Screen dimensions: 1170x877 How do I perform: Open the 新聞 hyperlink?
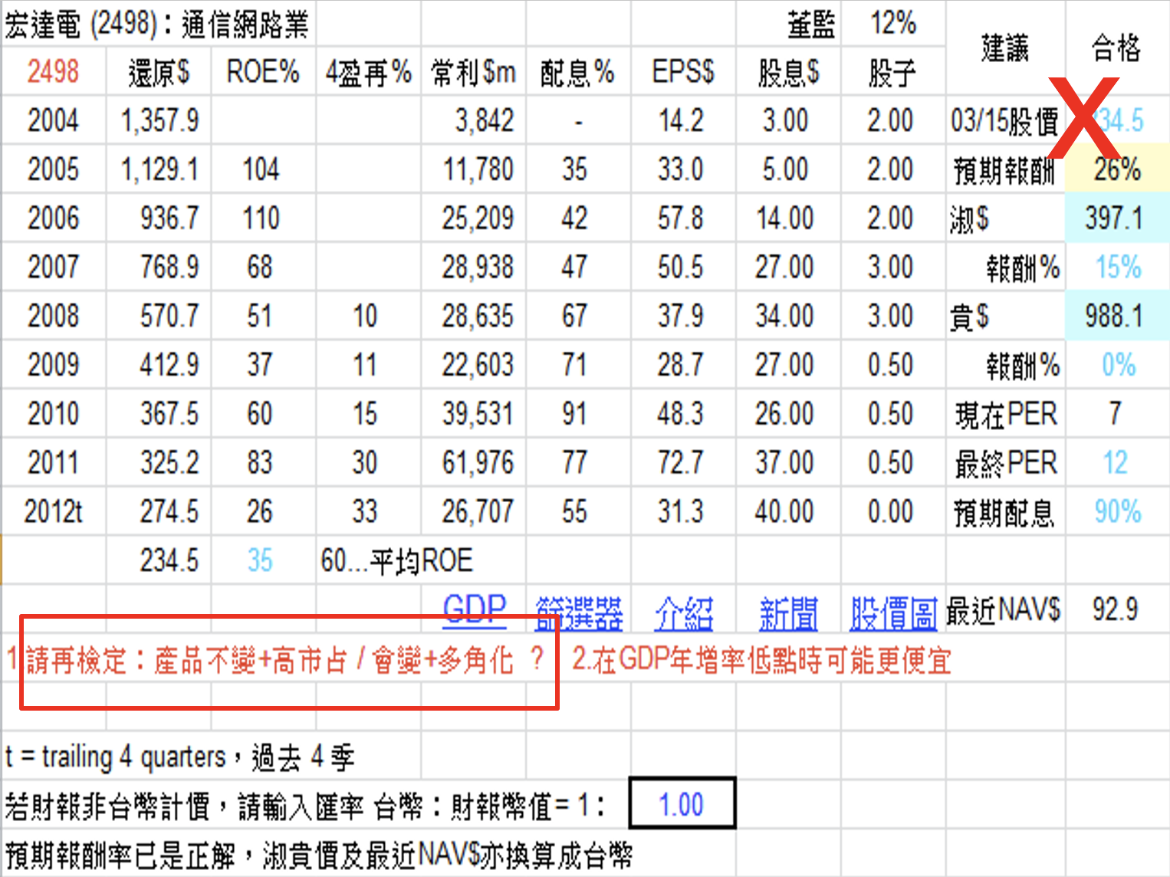coord(788,613)
